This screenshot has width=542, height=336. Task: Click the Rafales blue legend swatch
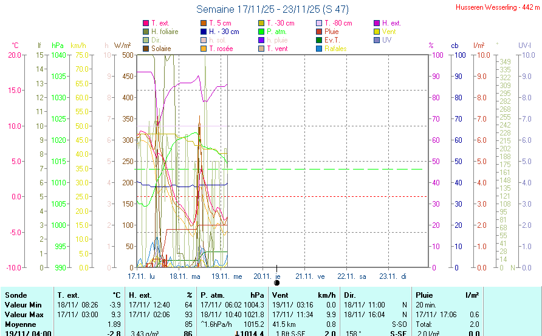(319, 49)
